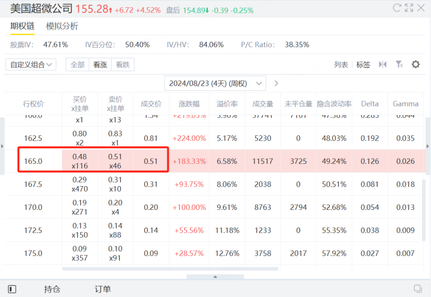Screen dimensions: 431x297
Task: Click the vertical scrollbar of the table
Action: (424, 210)
